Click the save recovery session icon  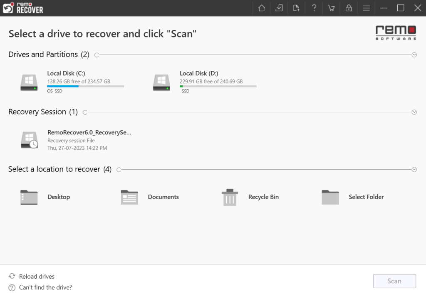tap(279, 8)
